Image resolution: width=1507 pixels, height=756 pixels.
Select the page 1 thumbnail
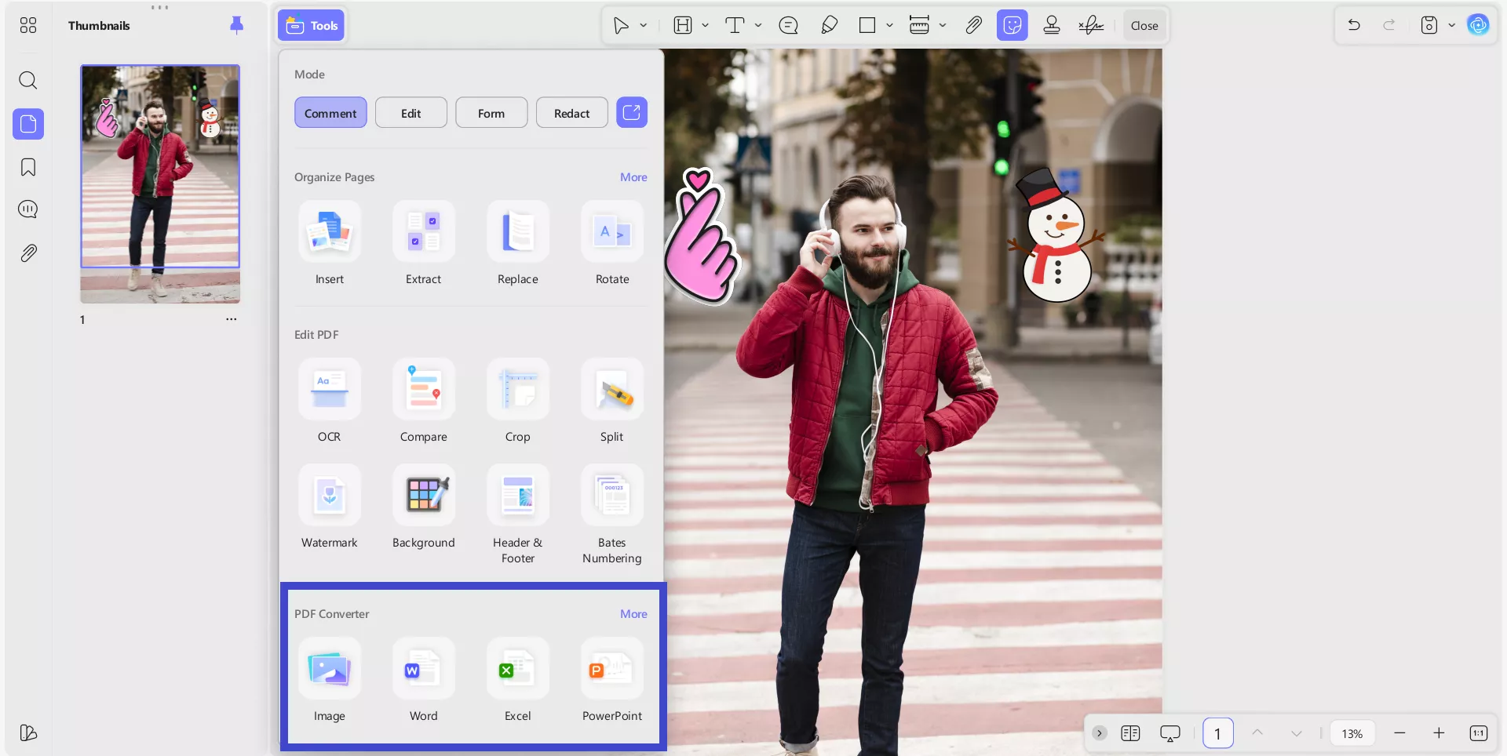160,184
